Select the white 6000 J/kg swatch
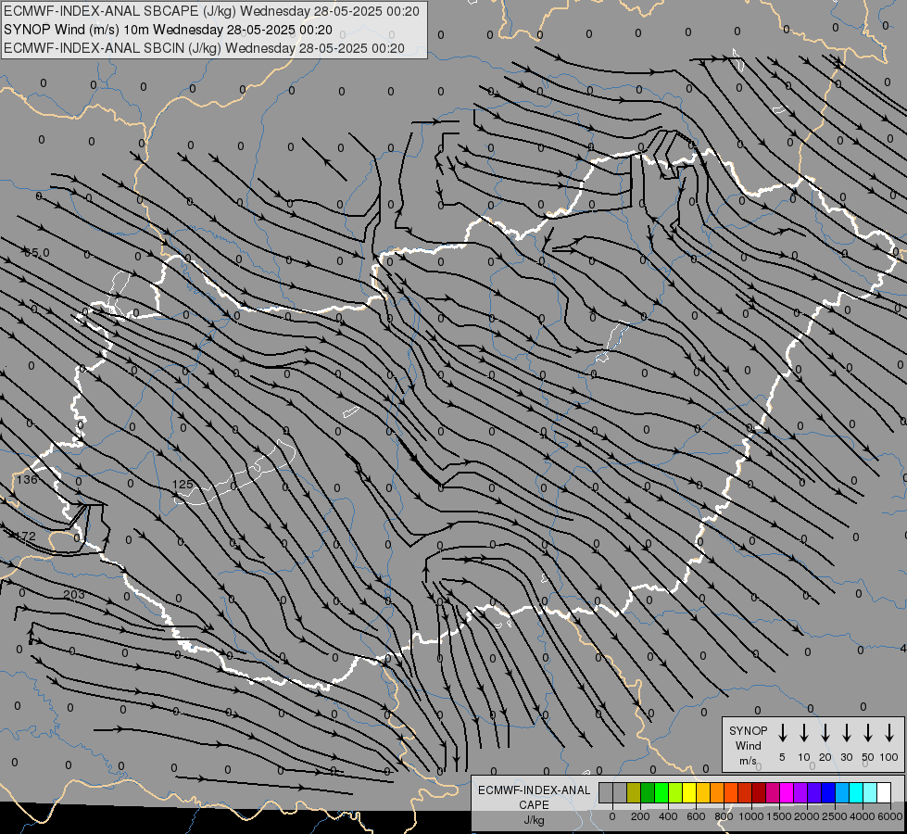907x834 pixels. click(x=884, y=793)
